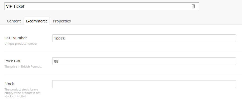Select the Price GBP input field
This screenshot has width=242, height=100.
[x=144, y=61]
